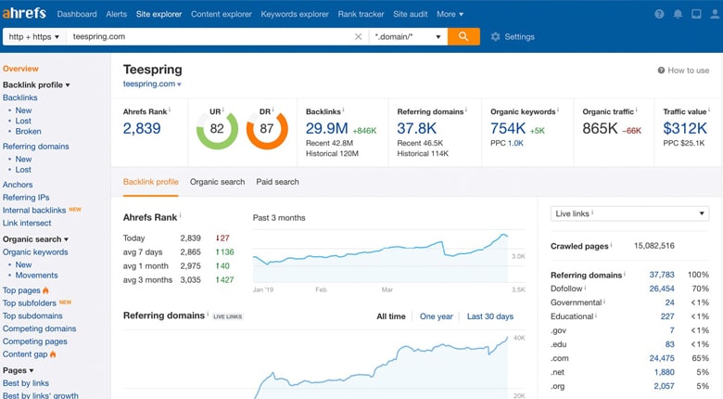This screenshot has width=723, height=399.
Task: Open Internal backlinks report
Action: pyautogui.click(x=34, y=211)
